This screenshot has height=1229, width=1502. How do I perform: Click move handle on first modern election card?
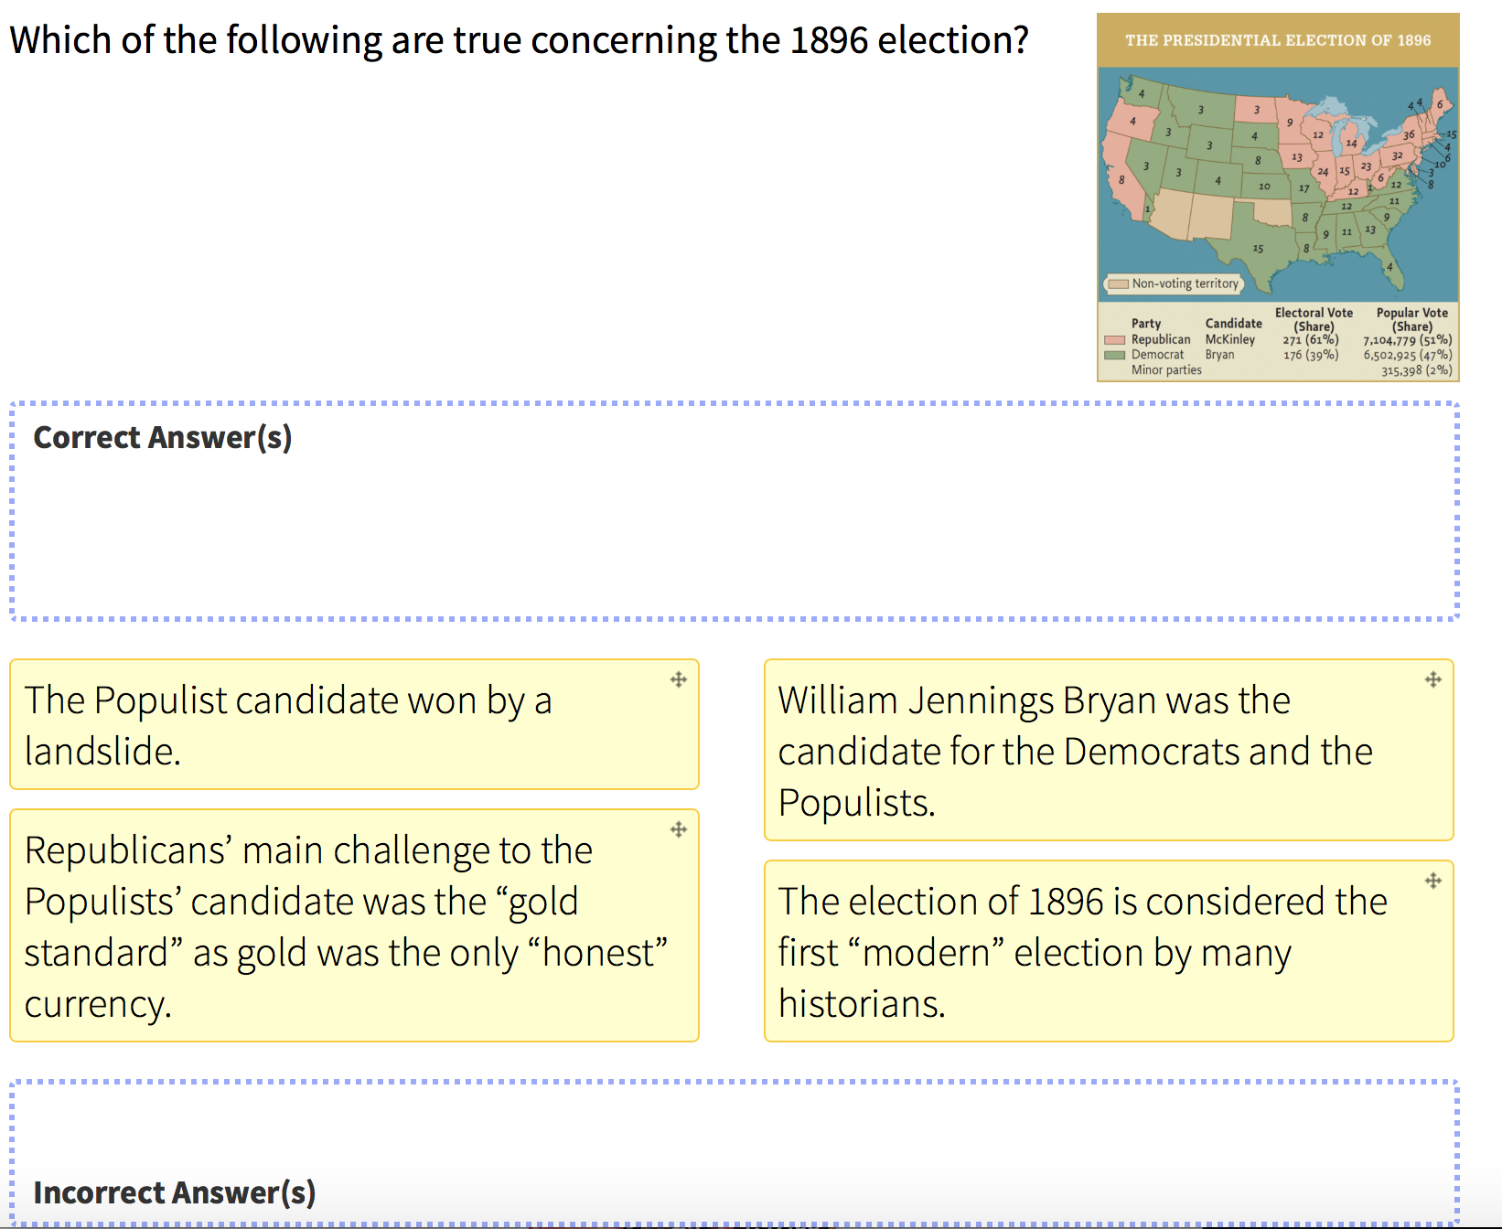pyautogui.click(x=1432, y=881)
